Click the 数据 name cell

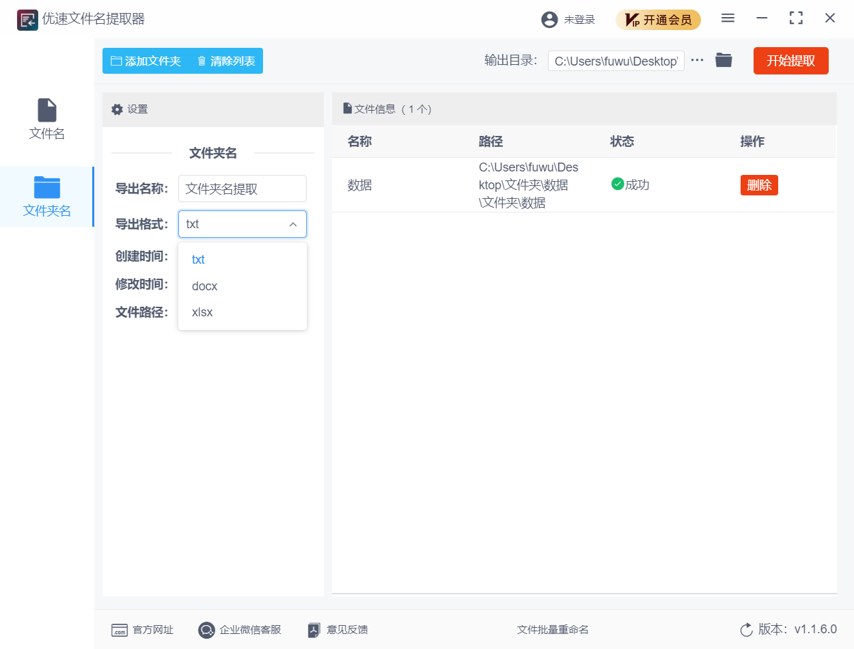(x=360, y=185)
